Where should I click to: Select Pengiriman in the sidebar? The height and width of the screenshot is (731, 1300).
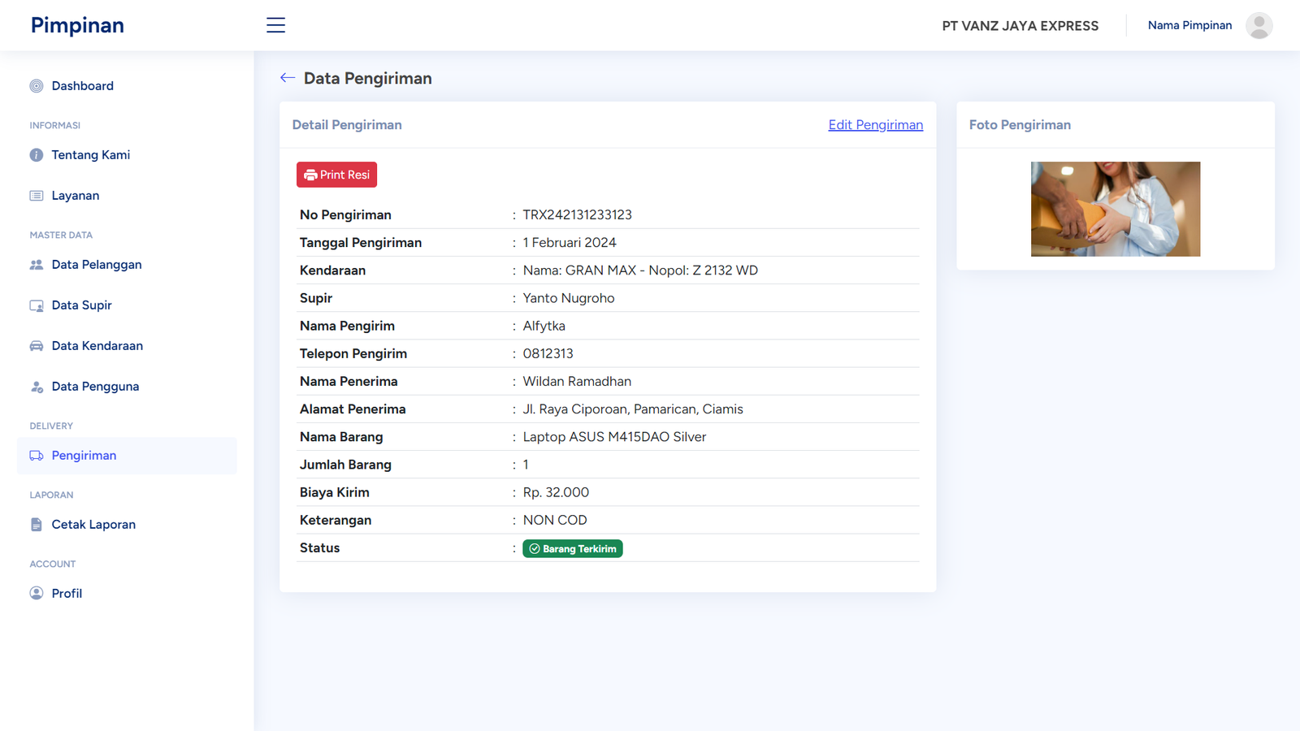click(x=84, y=456)
